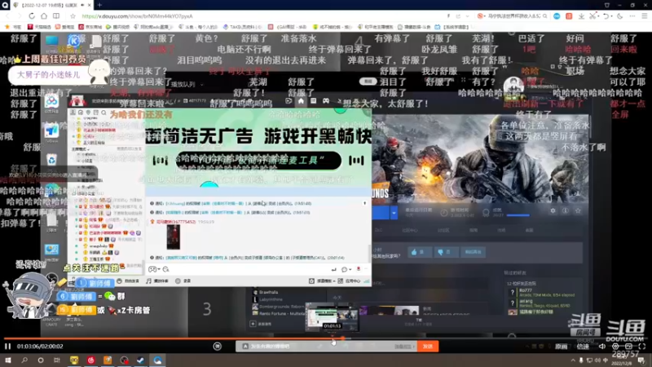Screen dimensions: 652x367
Task: Mute the Douyu tab audio icon
Action: coord(82,5)
